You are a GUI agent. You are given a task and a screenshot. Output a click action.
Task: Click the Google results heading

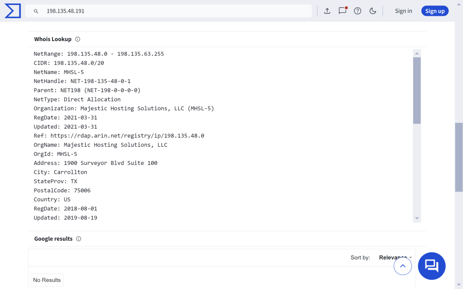point(53,239)
